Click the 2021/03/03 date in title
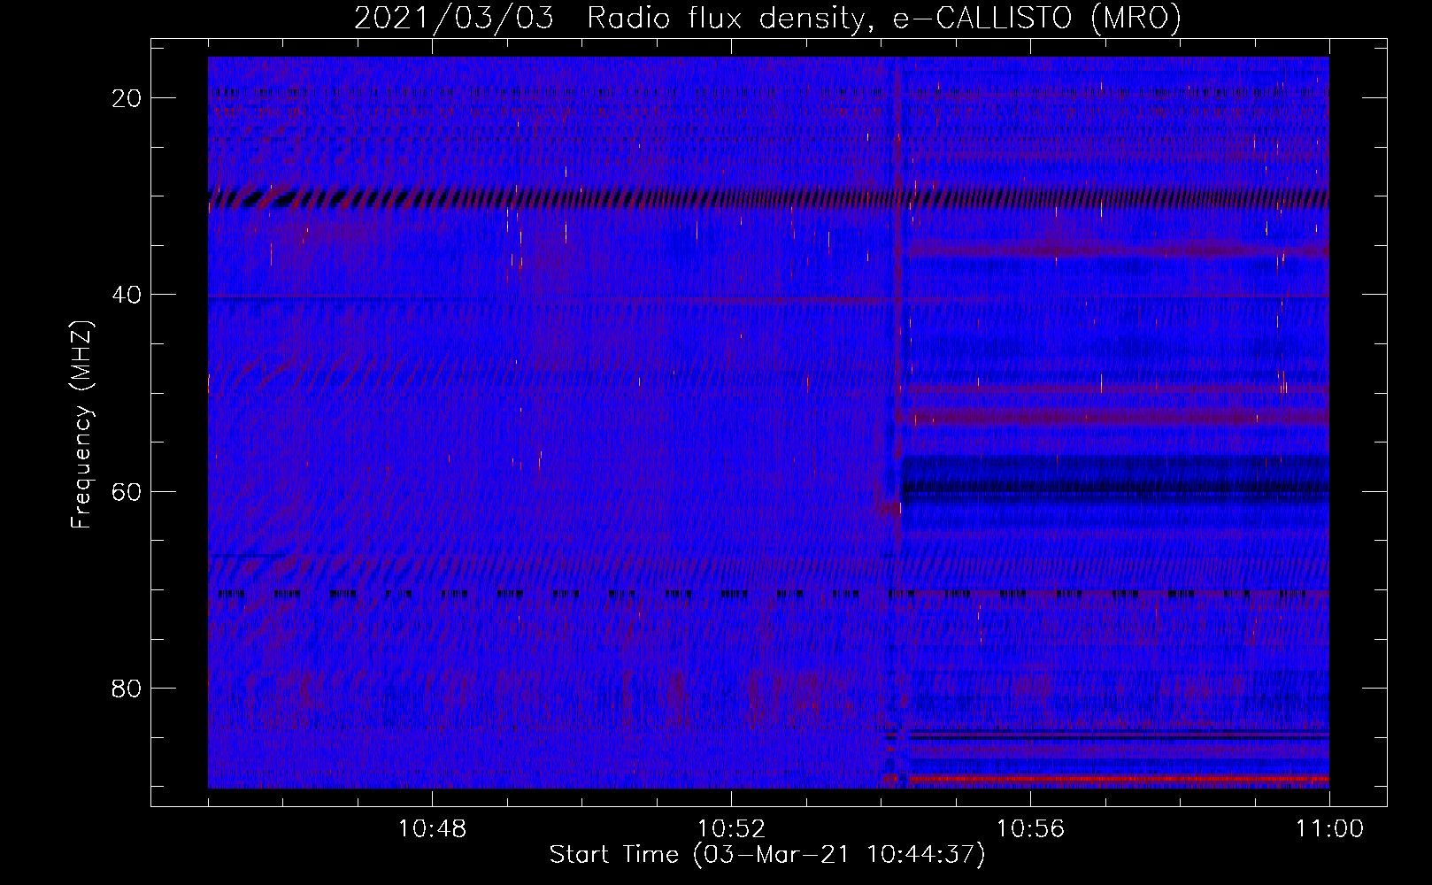 (454, 19)
